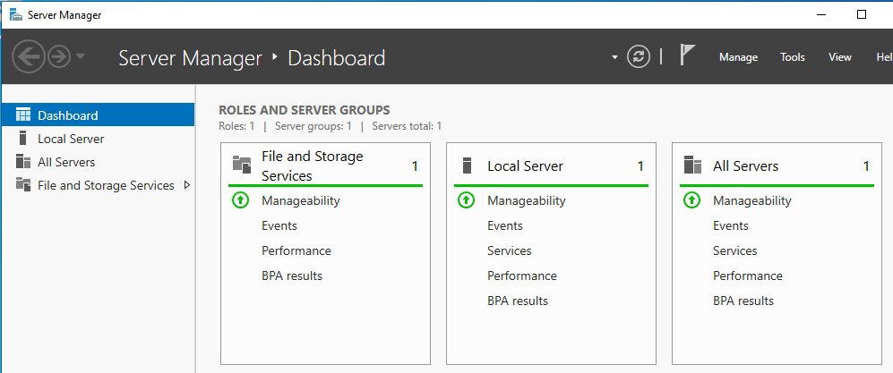
Task: Click the All Servers tile header icon
Action: (x=691, y=165)
